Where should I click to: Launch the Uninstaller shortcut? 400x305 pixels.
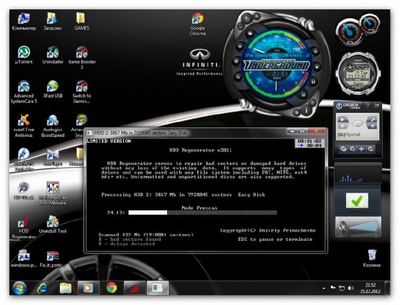[53, 55]
